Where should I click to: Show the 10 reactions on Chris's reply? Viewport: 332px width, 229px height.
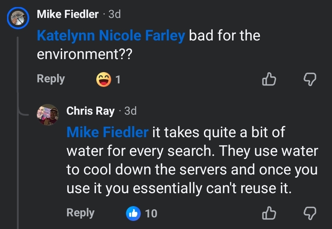point(151,214)
